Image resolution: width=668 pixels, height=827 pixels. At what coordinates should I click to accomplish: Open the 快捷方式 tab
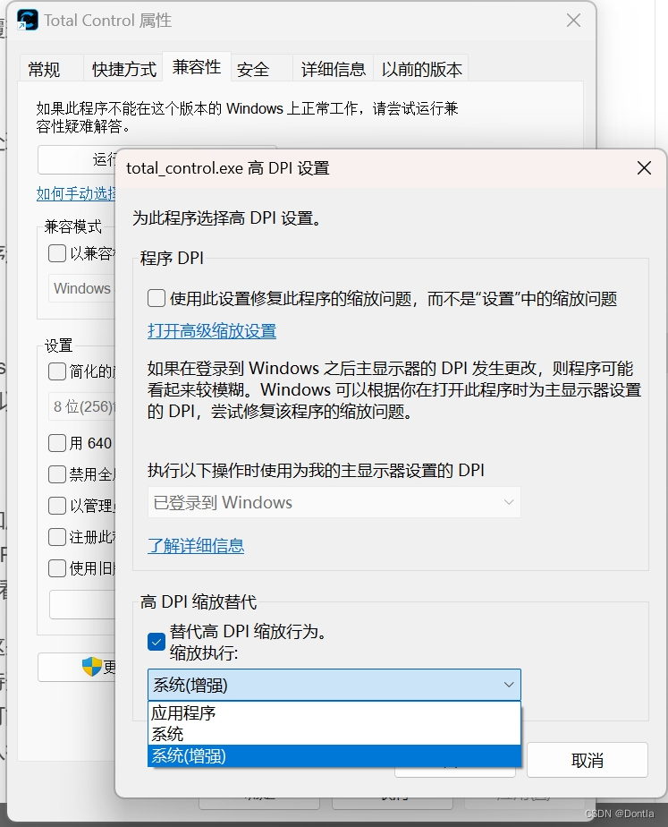click(x=123, y=69)
